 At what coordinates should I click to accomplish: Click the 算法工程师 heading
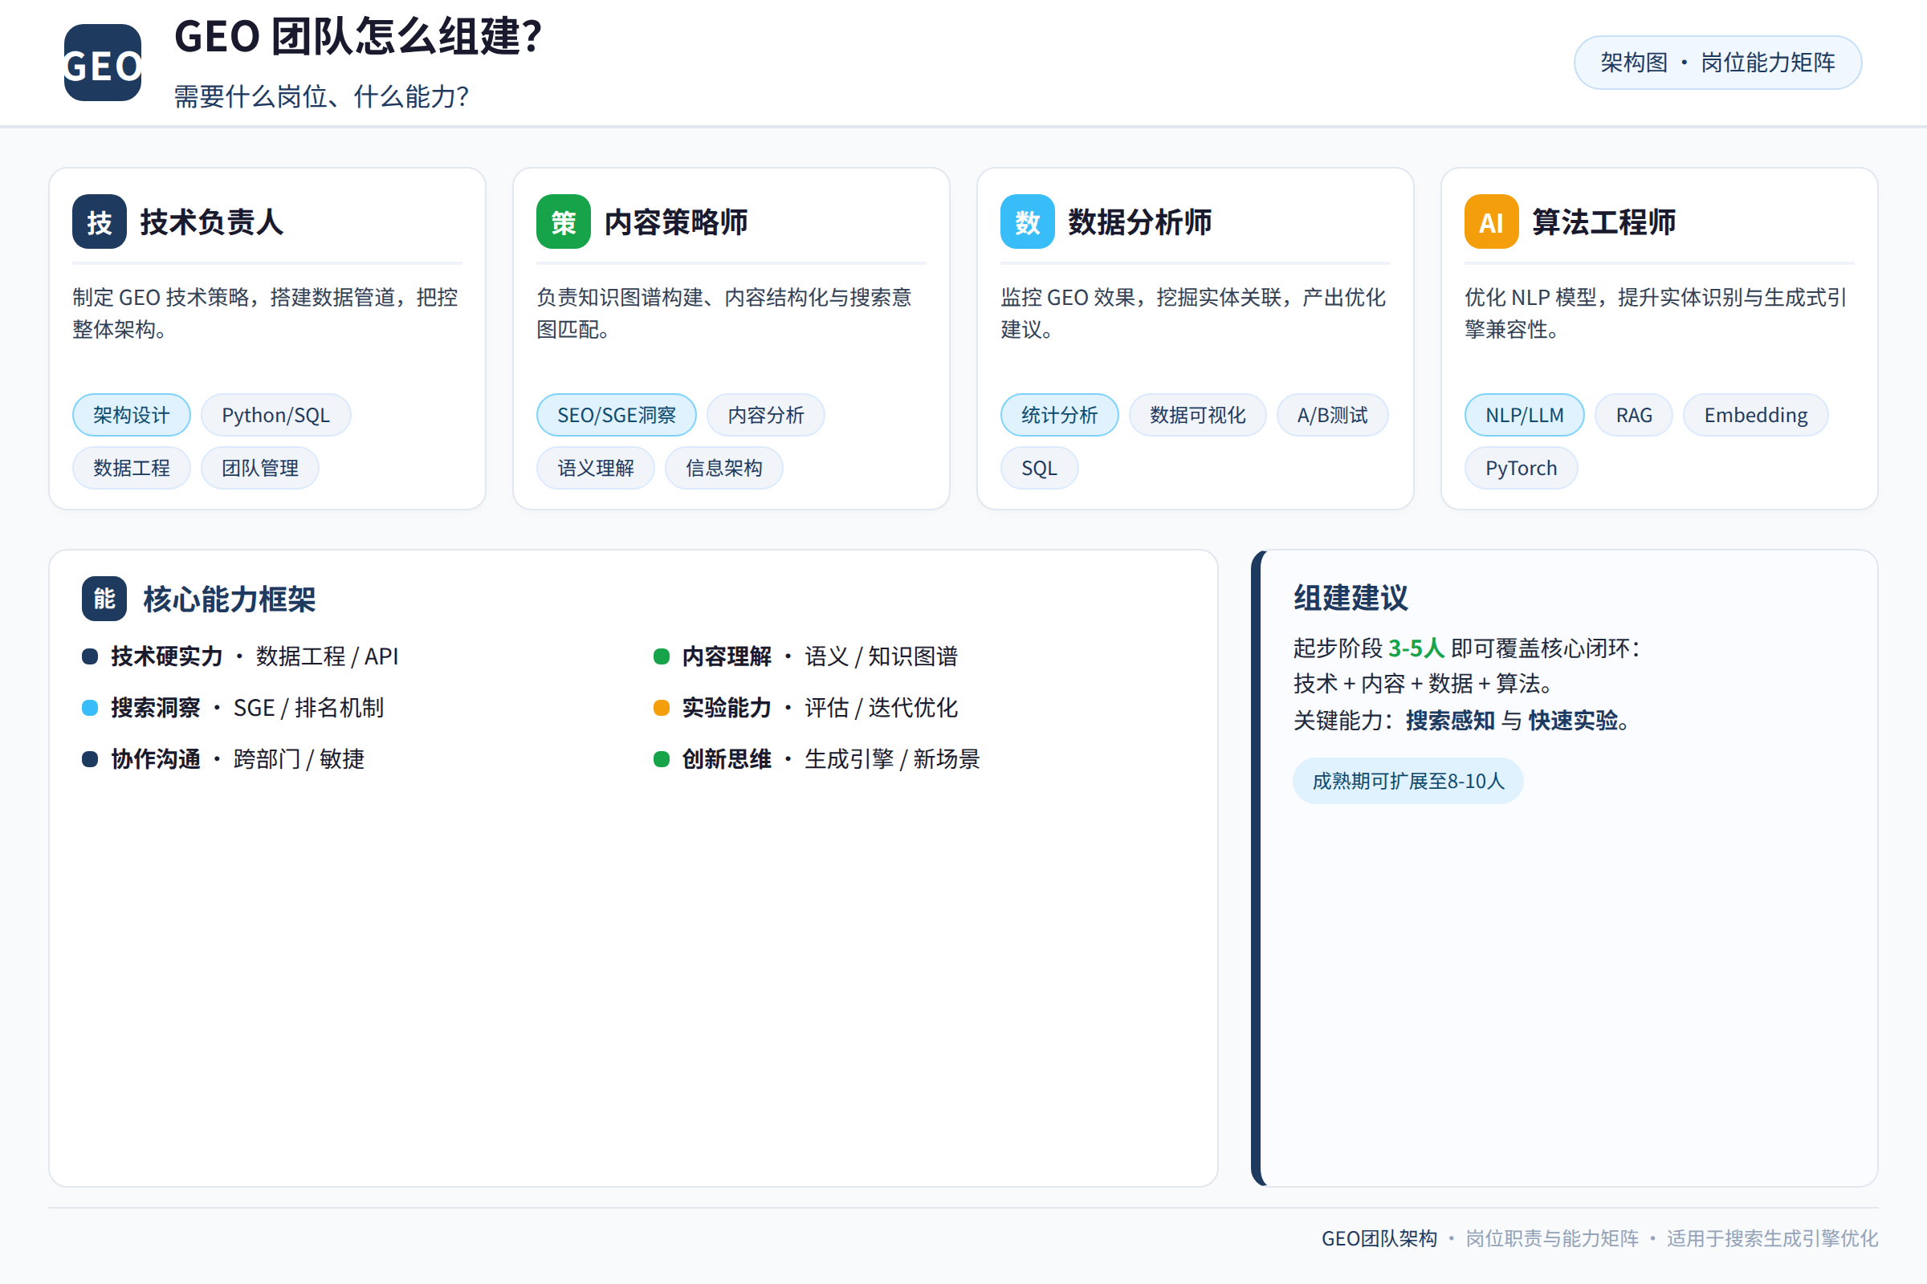1604,222
